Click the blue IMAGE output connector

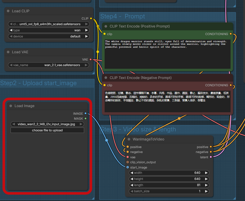click(x=86, y=114)
